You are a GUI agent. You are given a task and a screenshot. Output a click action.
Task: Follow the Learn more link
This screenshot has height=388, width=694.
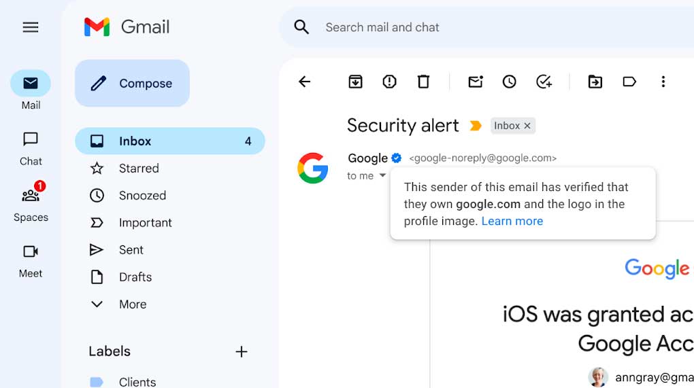(512, 221)
